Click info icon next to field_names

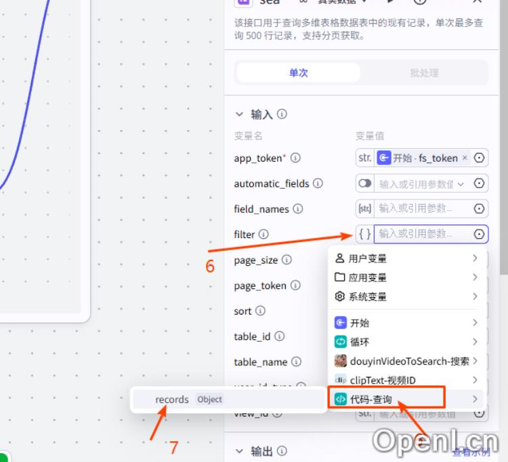coord(298,208)
